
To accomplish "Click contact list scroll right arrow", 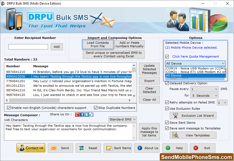I will pos(130,100).
